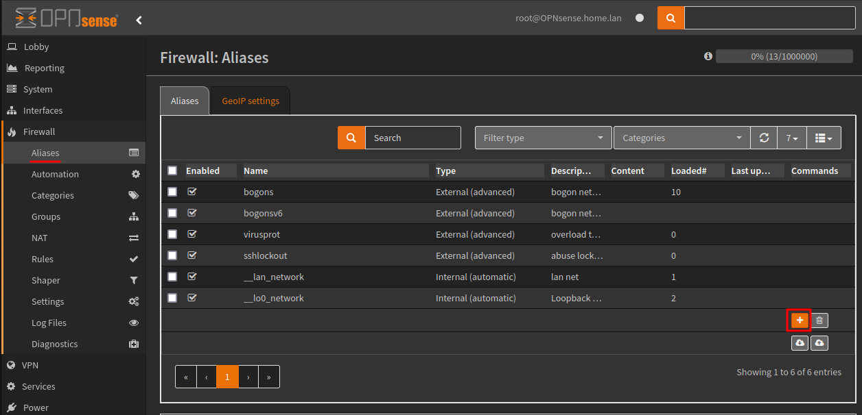
Task: Click the orange search icon in the top bar
Action: coord(671,18)
